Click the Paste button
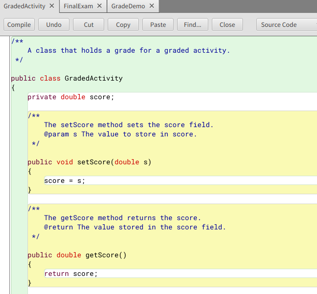 [158, 25]
